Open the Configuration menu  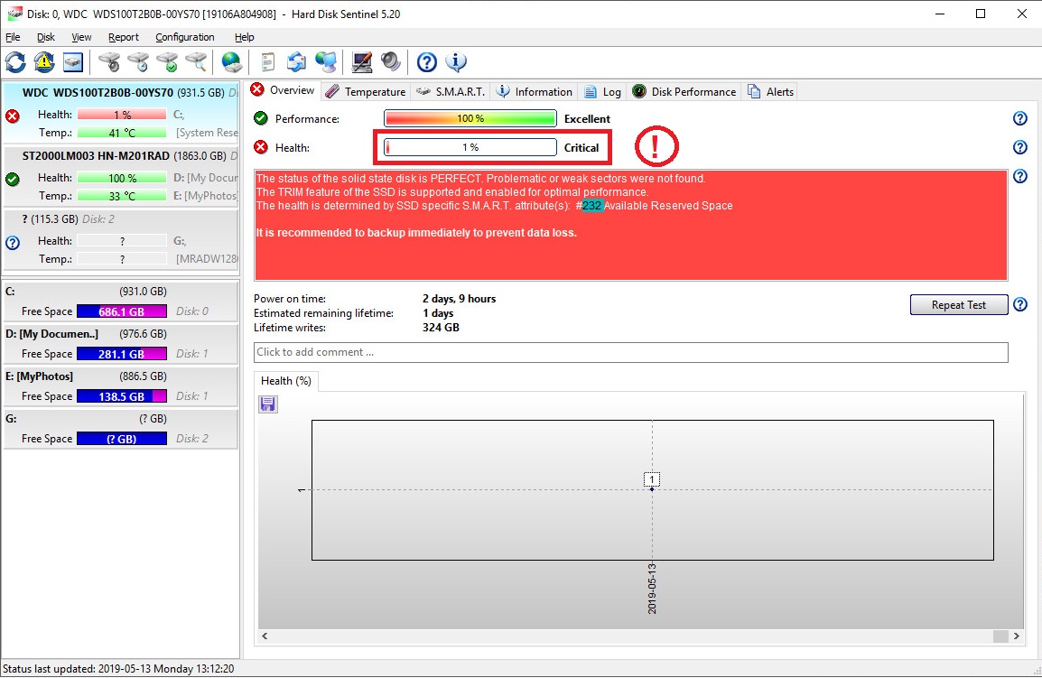tap(185, 37)
